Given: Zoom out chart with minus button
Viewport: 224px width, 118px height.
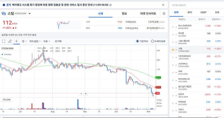Looking at the screenshot, I should point(81,94).
